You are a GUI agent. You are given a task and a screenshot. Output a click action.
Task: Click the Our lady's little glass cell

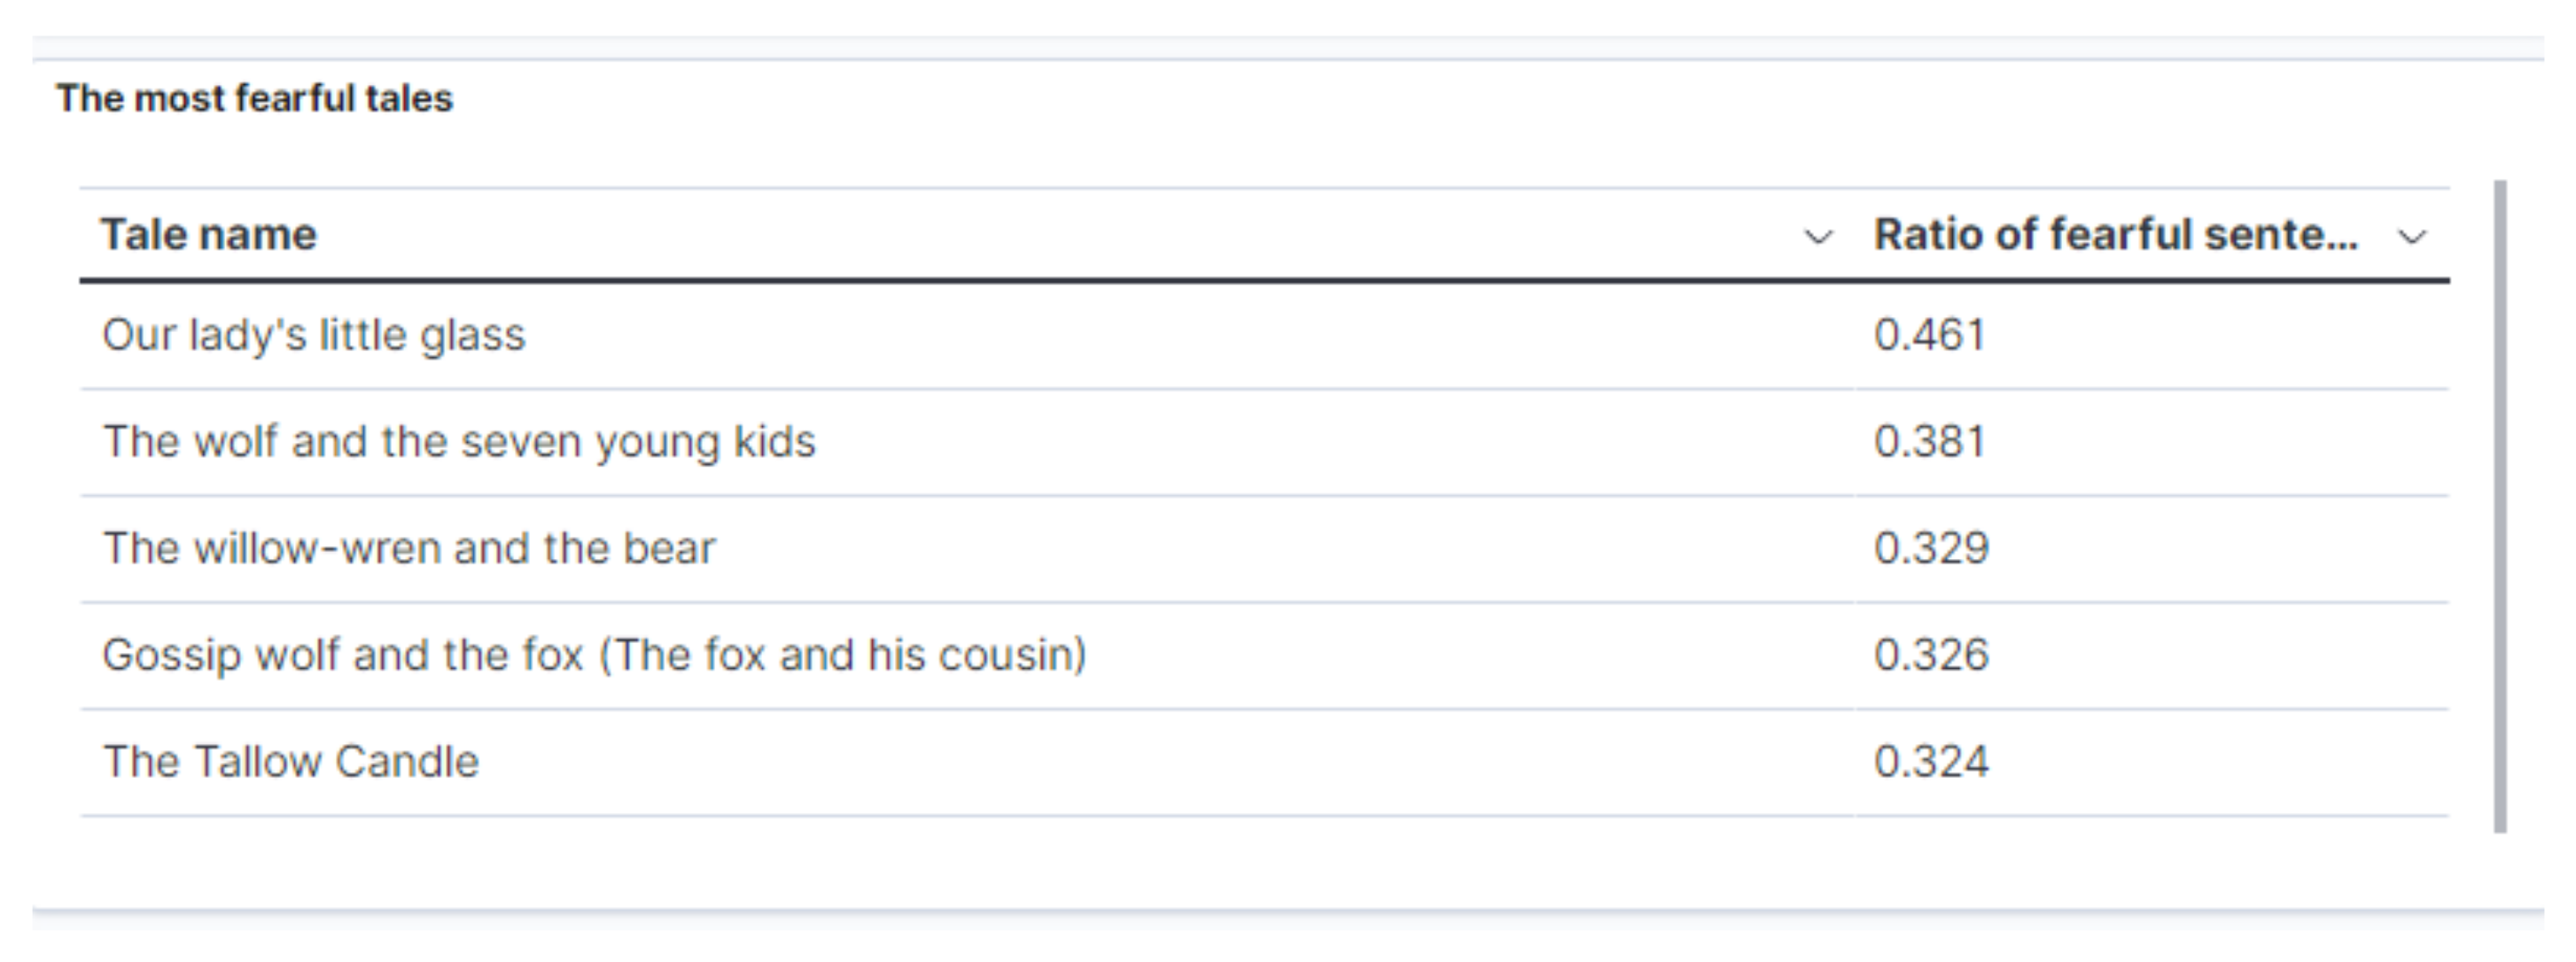(313, 335)
